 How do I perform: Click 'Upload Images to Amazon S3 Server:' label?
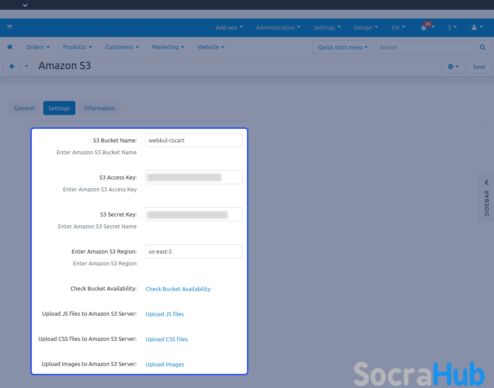tap(89, 364)
